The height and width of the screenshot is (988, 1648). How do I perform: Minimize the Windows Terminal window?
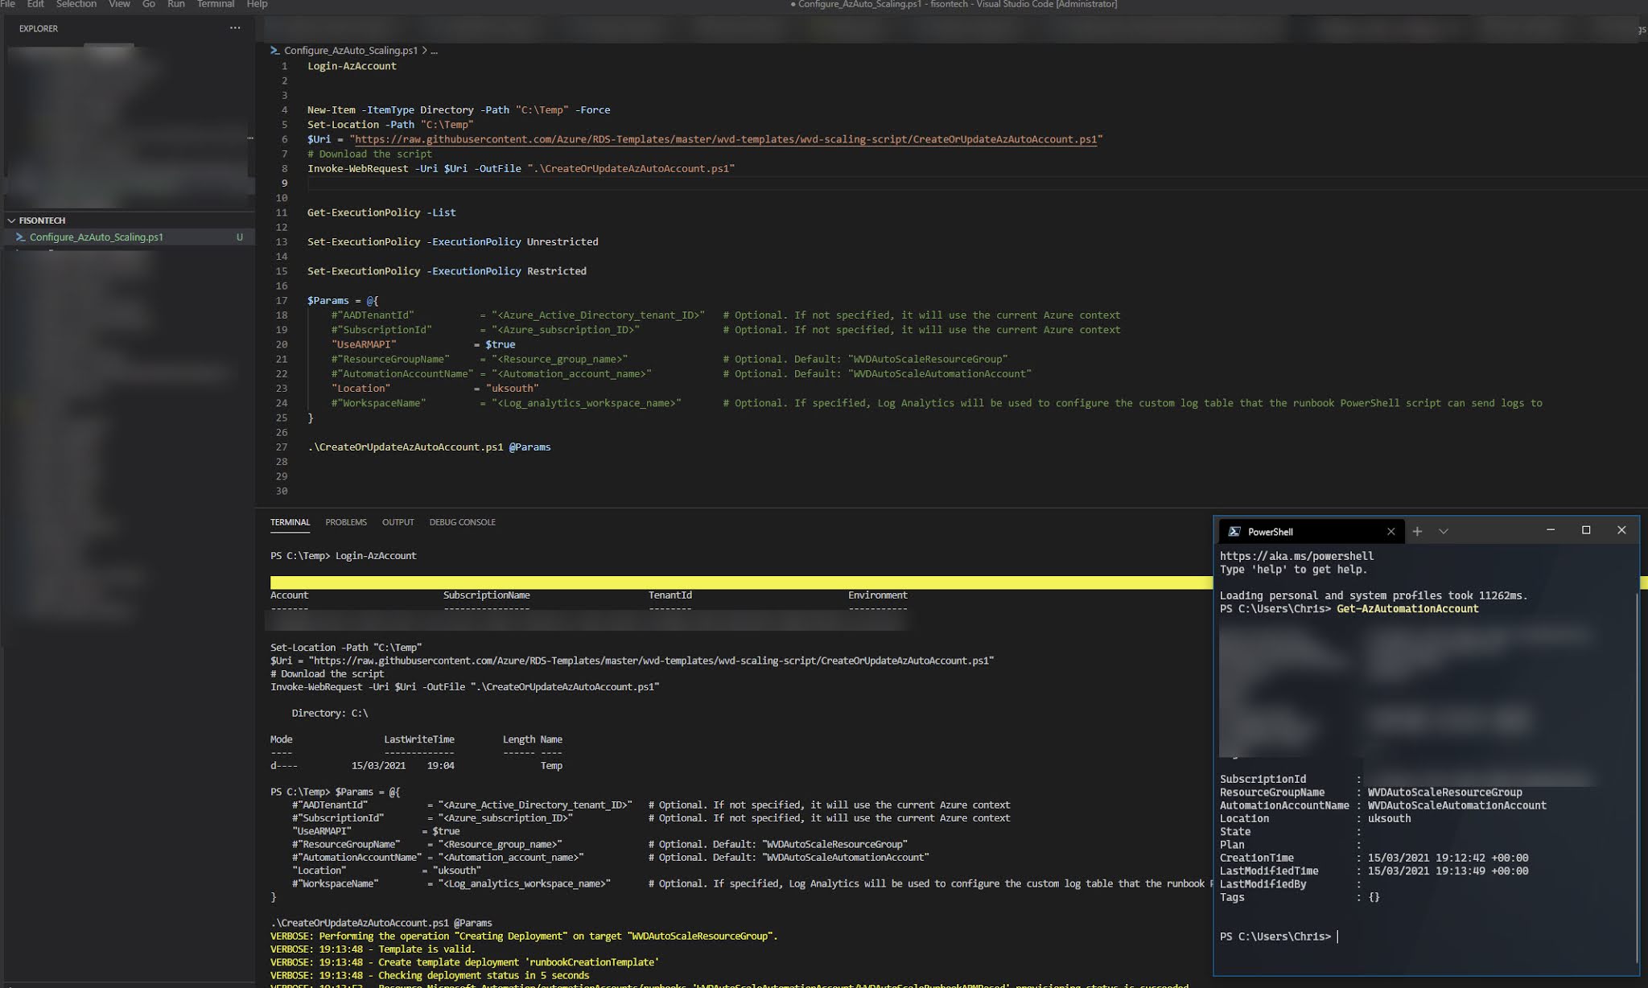(1551, 530)
